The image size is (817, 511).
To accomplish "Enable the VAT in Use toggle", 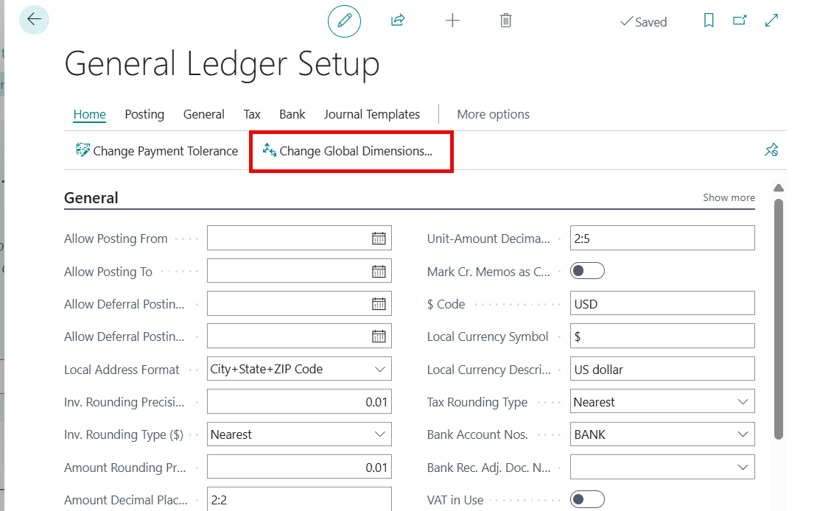I will (587, 500).
